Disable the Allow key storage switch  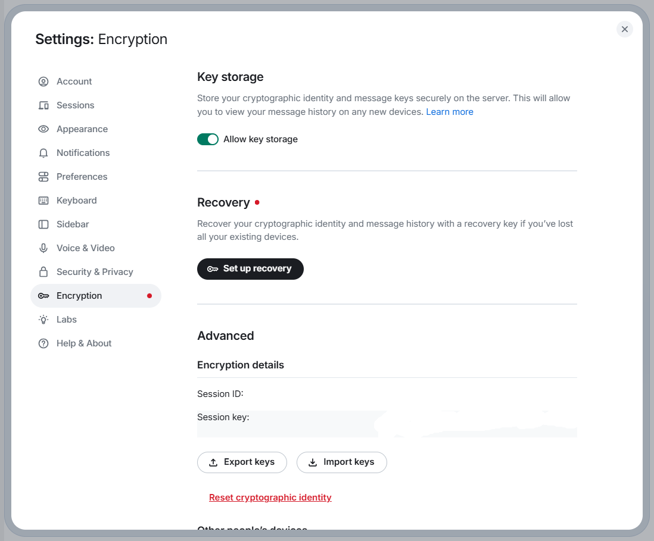click(208, 139)
